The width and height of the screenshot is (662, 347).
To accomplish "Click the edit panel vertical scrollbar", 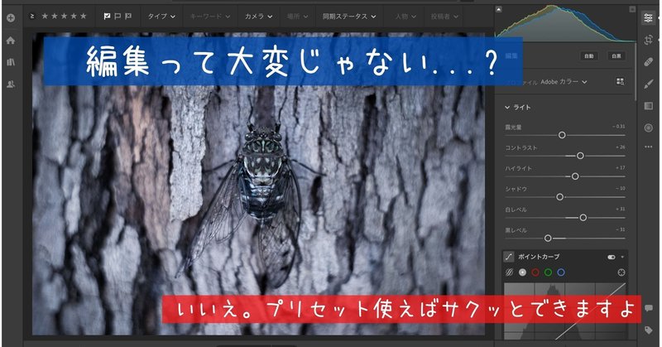I will tap(636, 72).
